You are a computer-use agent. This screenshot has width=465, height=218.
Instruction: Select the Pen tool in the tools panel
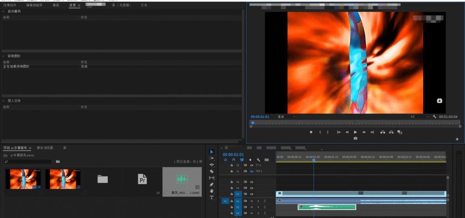coord(212,184)
